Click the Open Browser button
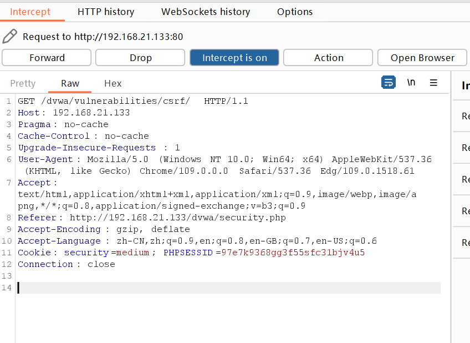Image resolution: width=470 pixels, height=343 pixels. tap(422, 58)
